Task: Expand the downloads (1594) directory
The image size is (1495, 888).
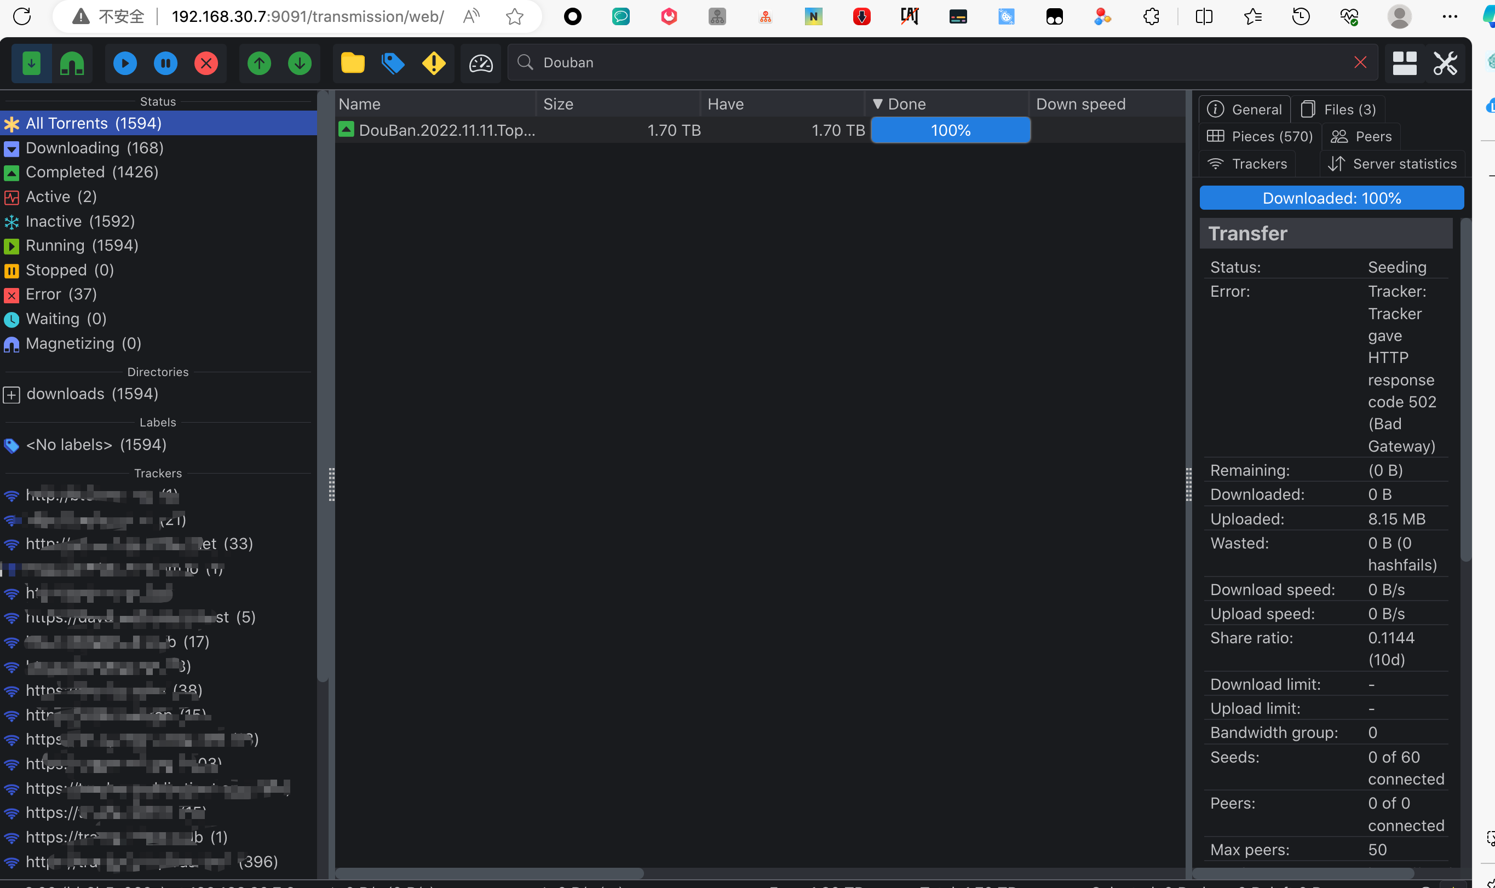Action: point(12,394)
